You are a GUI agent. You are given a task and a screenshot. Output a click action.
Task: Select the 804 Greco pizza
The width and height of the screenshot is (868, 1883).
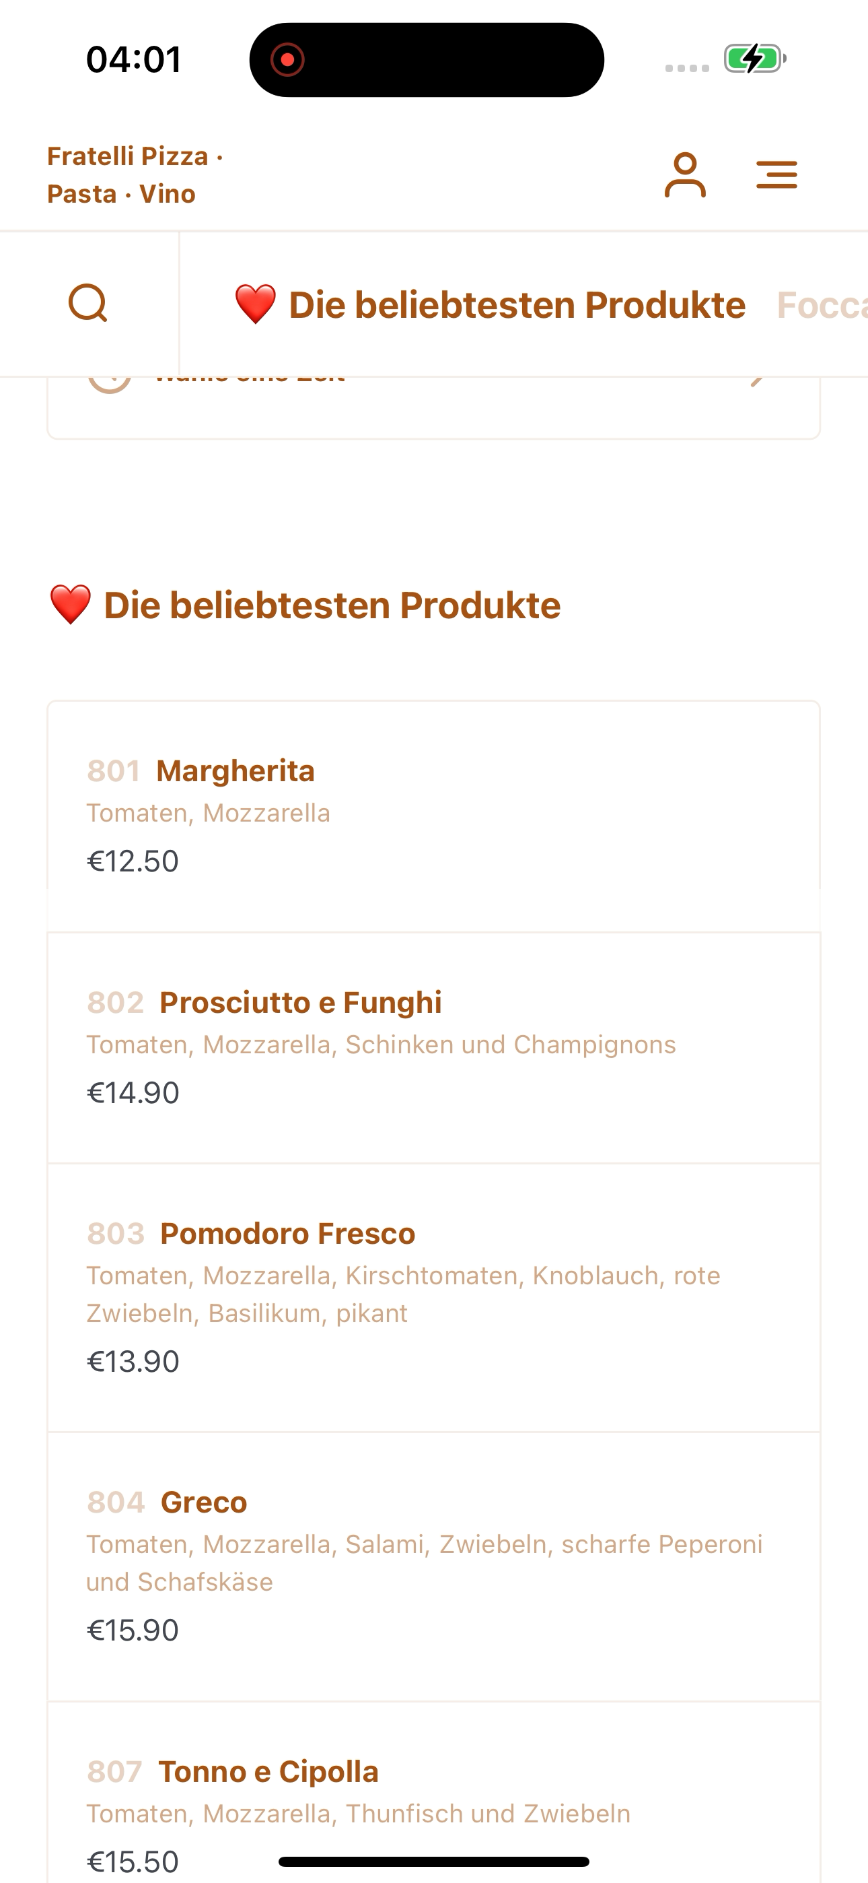[434, 1566]
